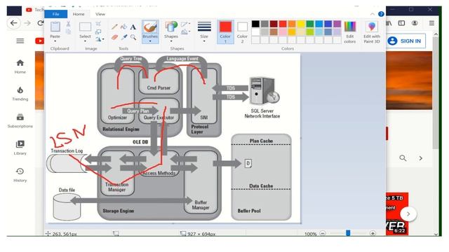The width and height of the screenshot is (449, 252).
Task: Select the Fill with color bucket
Action: (x=123, y=27)
